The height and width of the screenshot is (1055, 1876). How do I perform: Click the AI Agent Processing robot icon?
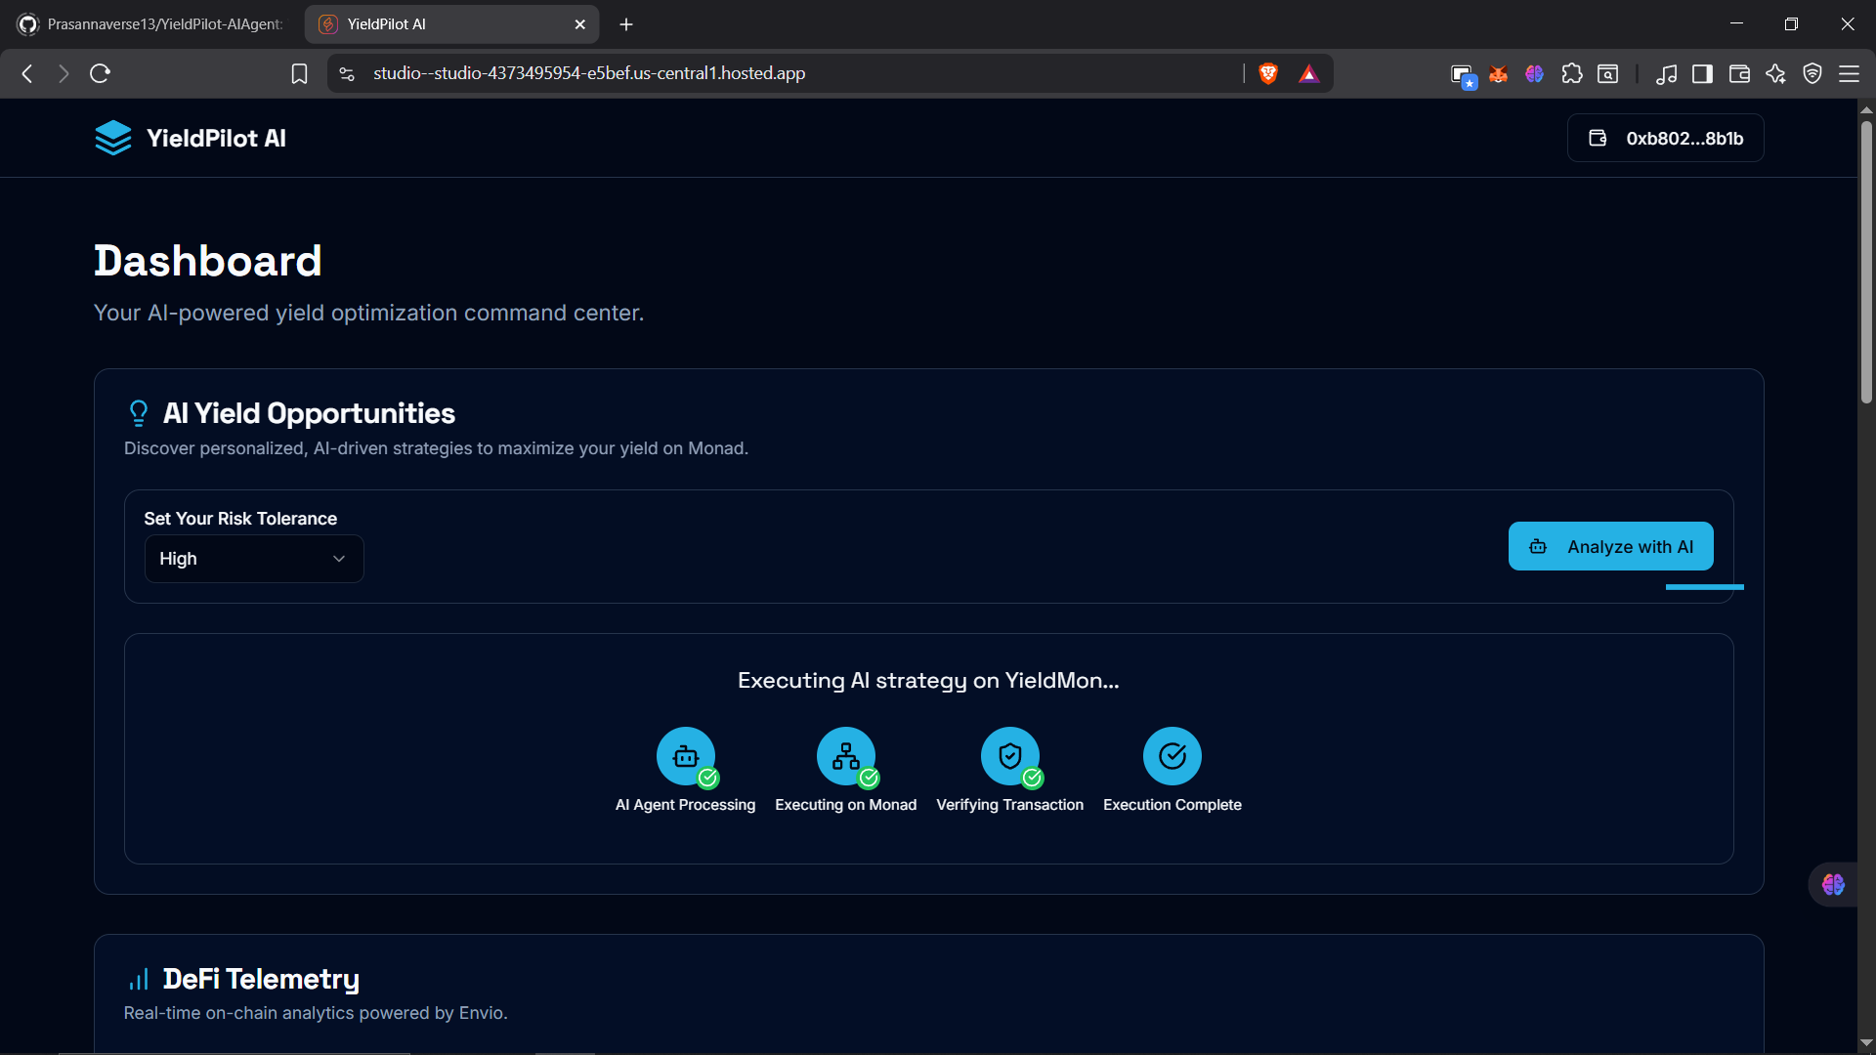(x=685, y=756)
